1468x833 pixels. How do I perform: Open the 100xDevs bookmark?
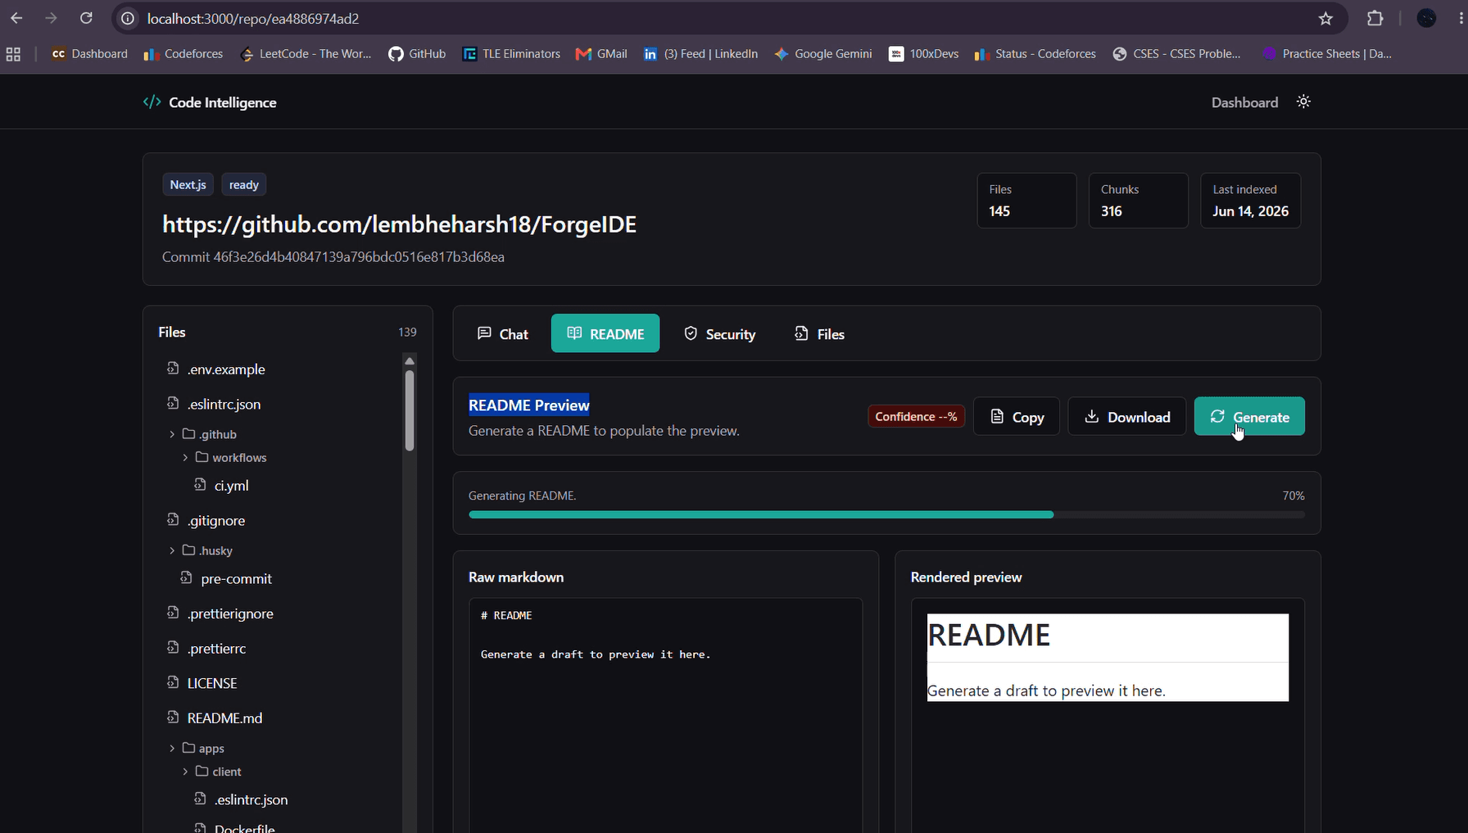tap(923, 54)
